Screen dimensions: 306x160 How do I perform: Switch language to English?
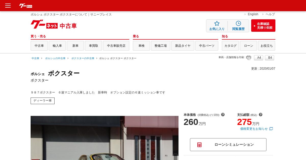253,14
